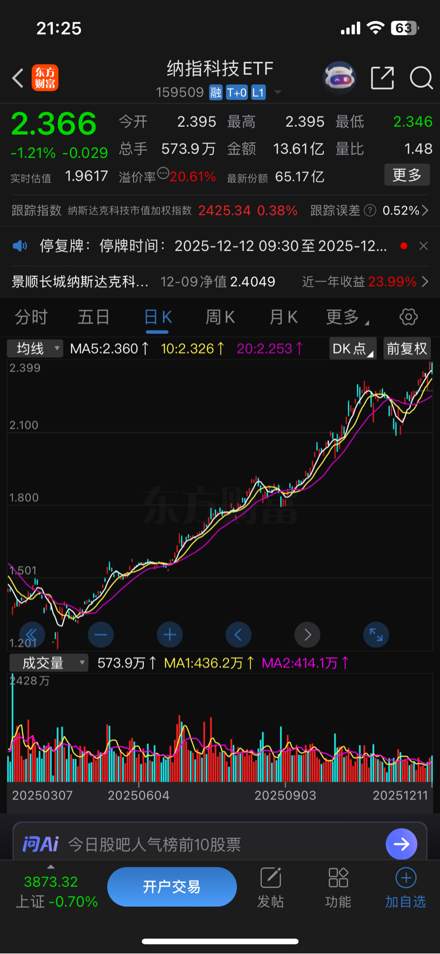Image resolution: width=440 pixels, height=954 pixels.
Task: Tap the 纳斯达克科技市值加权指数 index name
Action: coord(129,211)
